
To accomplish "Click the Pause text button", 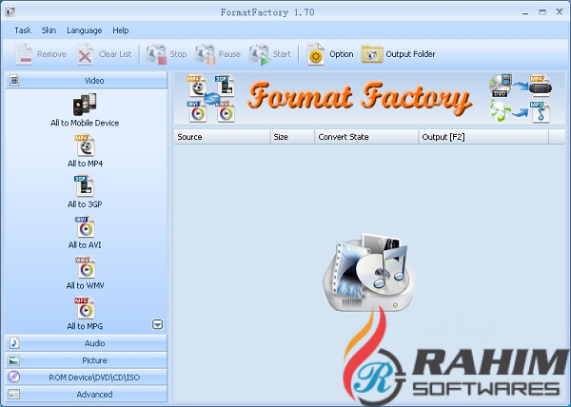I will coord(229,54).
